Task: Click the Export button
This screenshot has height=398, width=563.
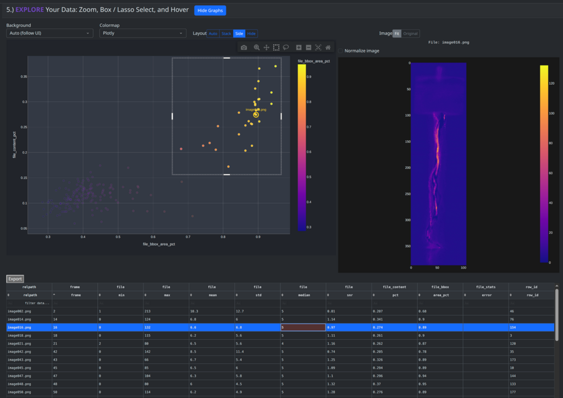Action: [15, 279]
